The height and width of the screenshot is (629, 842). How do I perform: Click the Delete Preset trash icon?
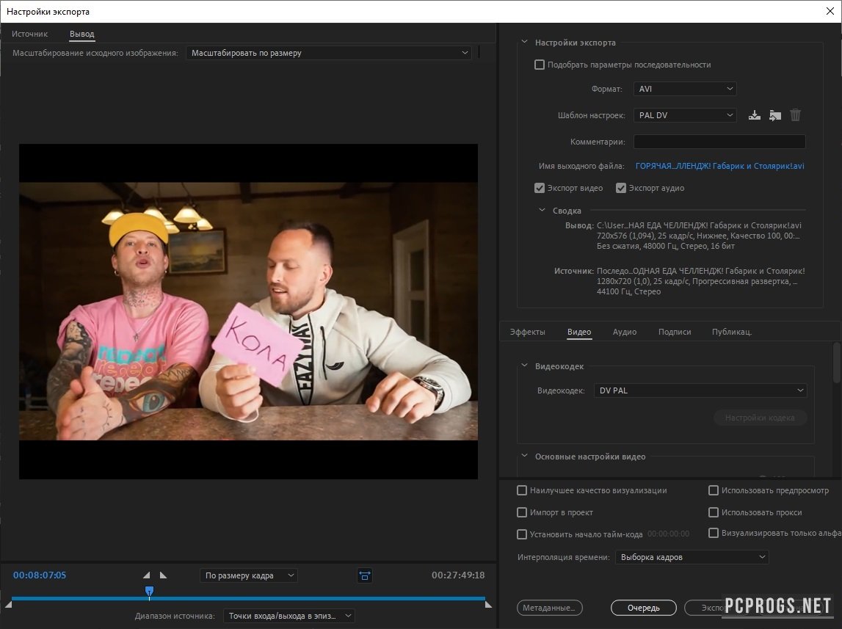(x=795, y=115)
